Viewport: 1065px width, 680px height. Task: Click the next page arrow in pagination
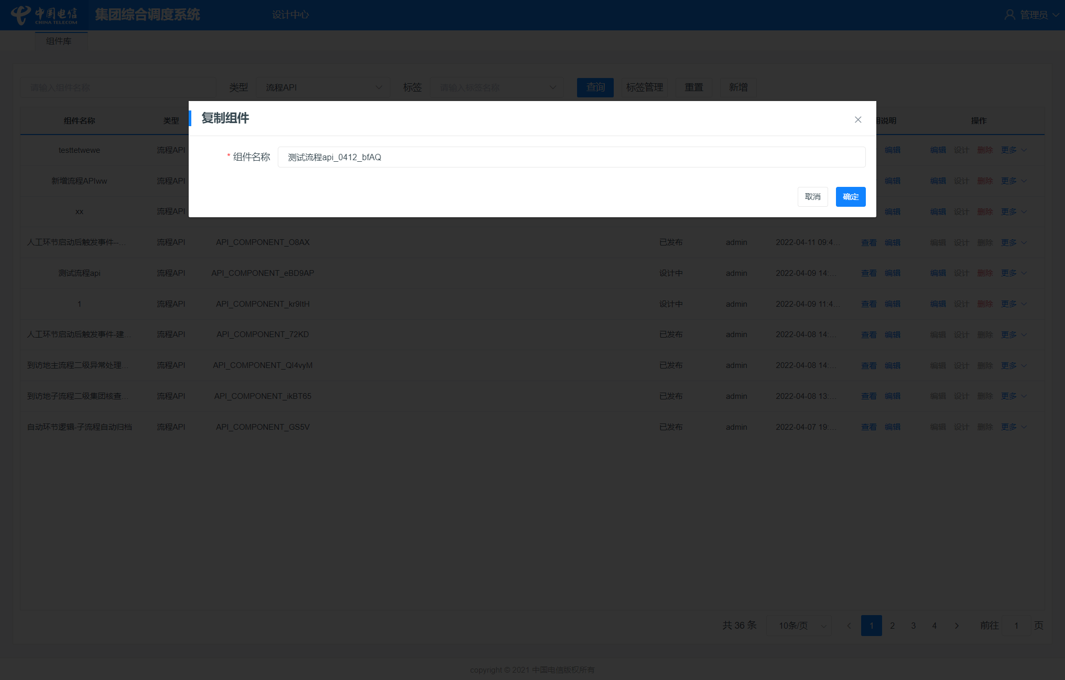tap(957, 626)
